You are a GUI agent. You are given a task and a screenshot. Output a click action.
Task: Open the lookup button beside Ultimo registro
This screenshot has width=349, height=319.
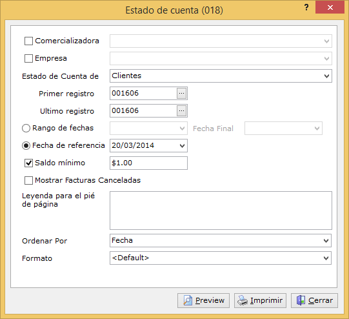click(x=182, y=110)
